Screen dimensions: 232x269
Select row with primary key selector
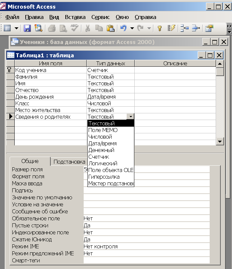(10, 70)
